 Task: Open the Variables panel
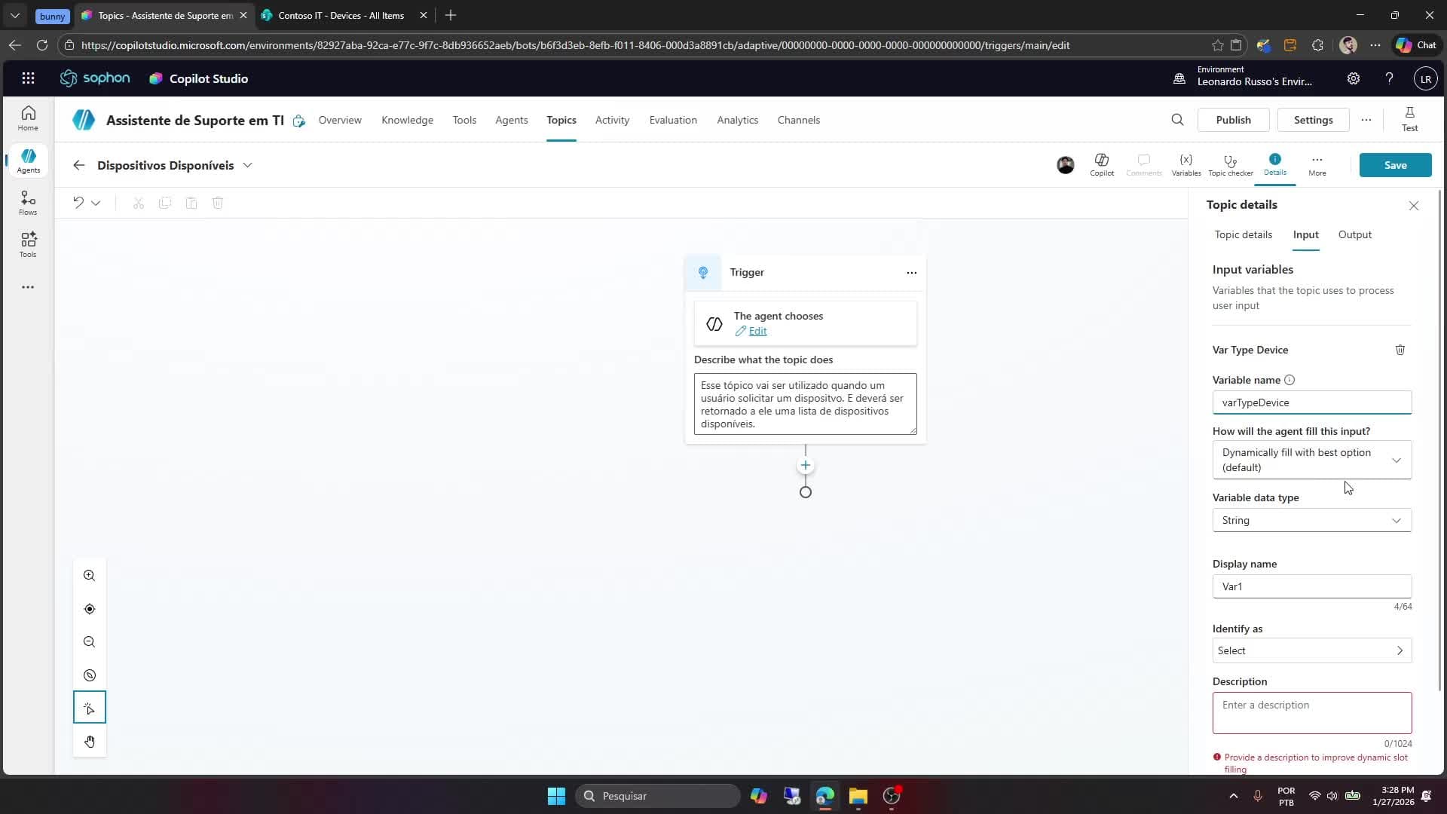(x=1185, y=164)
